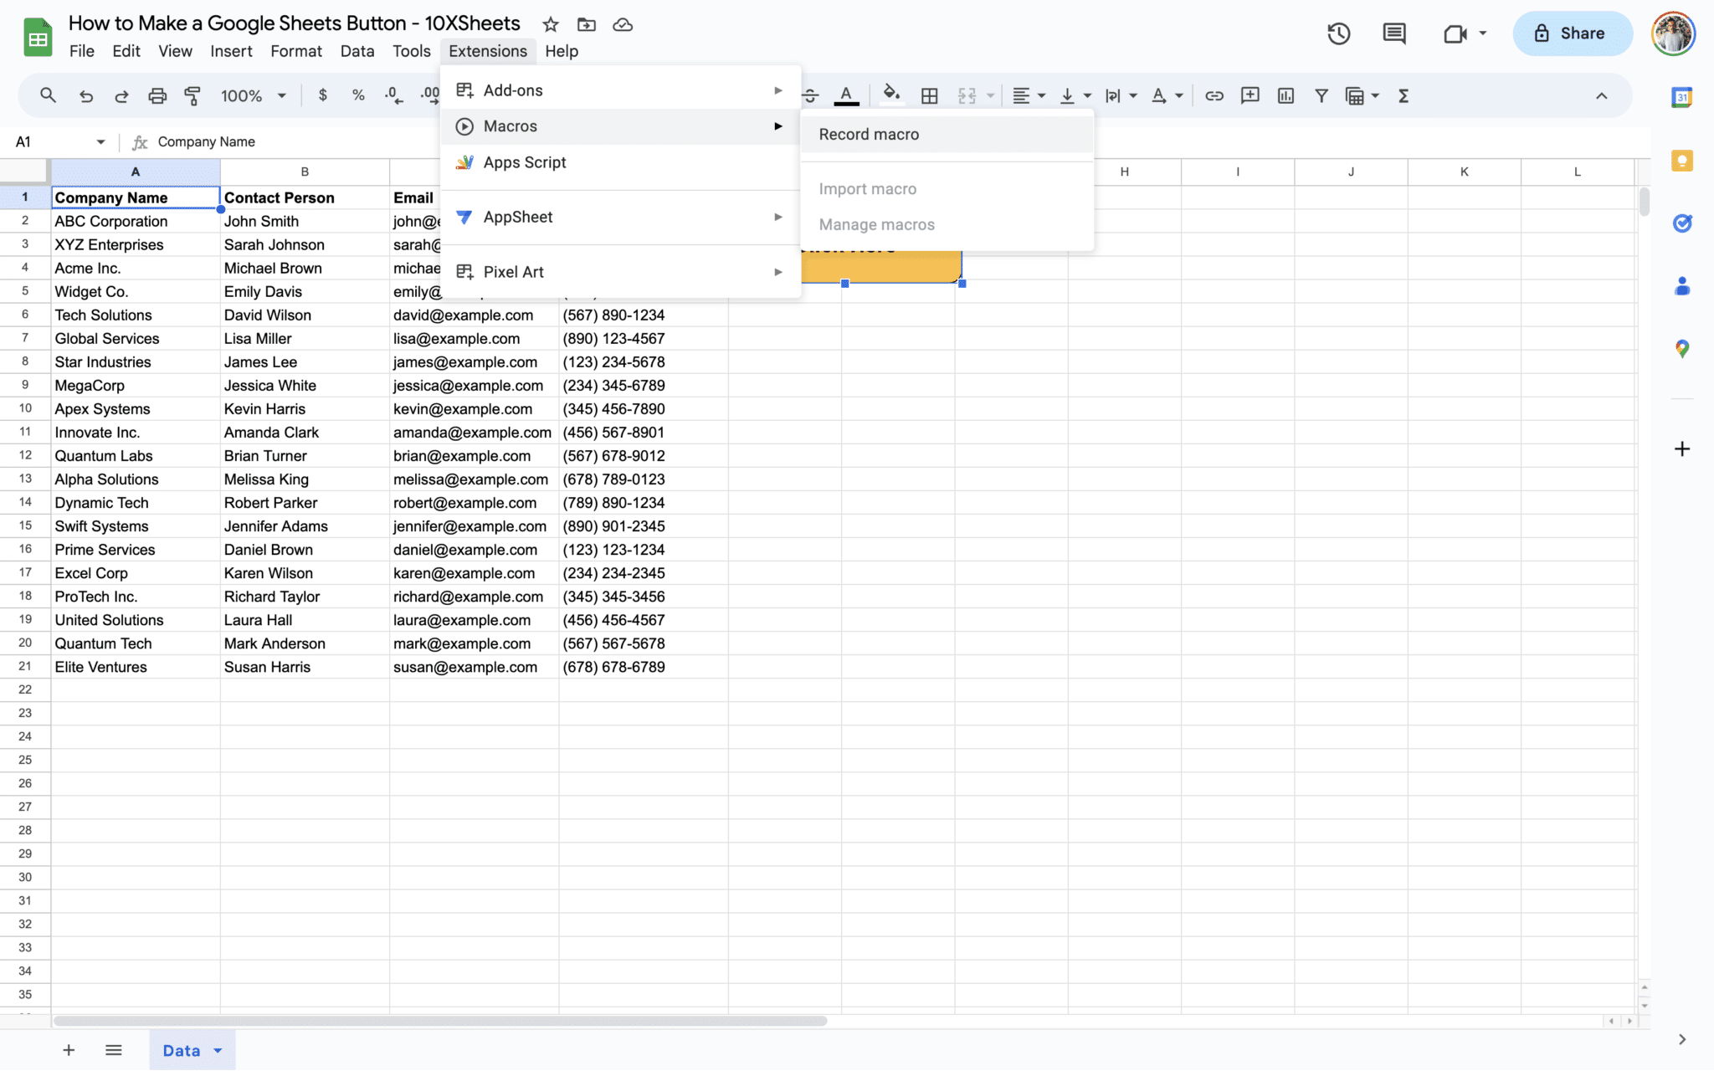Open Google Keep in side panel
This screenshot has width=1714, height=1071.
point(1681,161)
